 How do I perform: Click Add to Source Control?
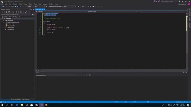point(182,102)
